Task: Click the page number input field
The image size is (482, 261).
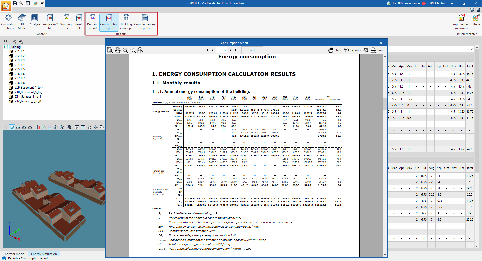Action: click(221, 50)
